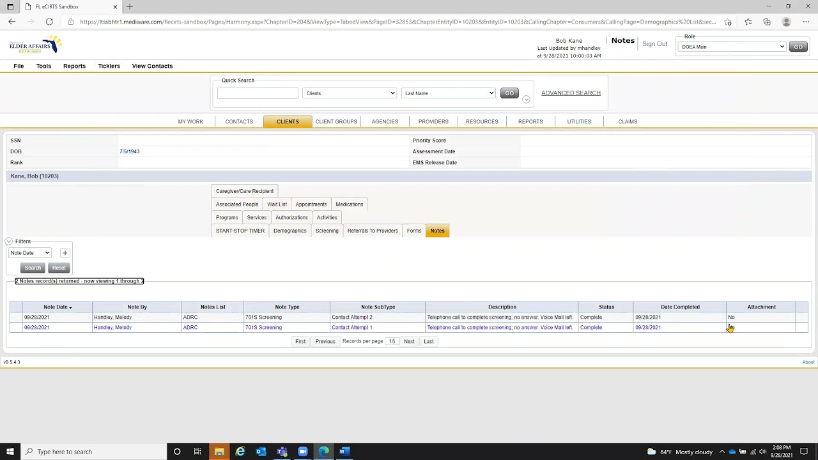Open File Explorer from taskbar

click(219, 452)
